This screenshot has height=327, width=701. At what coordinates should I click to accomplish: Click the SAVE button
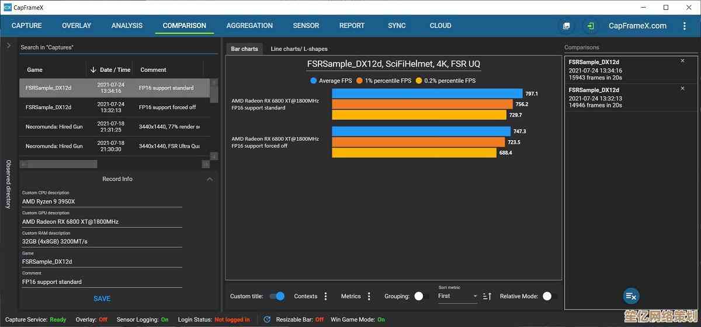point(102,298)
